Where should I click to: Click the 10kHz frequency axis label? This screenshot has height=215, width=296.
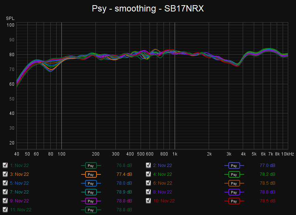tap(287, 154)
